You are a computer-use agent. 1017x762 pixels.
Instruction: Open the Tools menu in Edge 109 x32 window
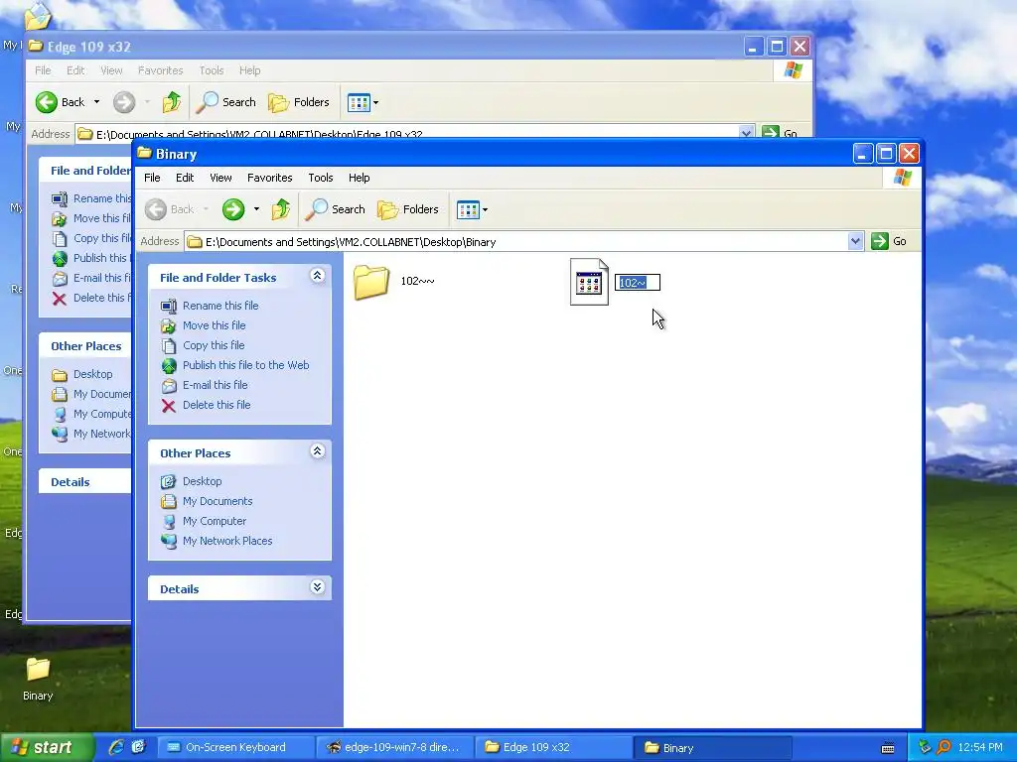pos(212,70)
